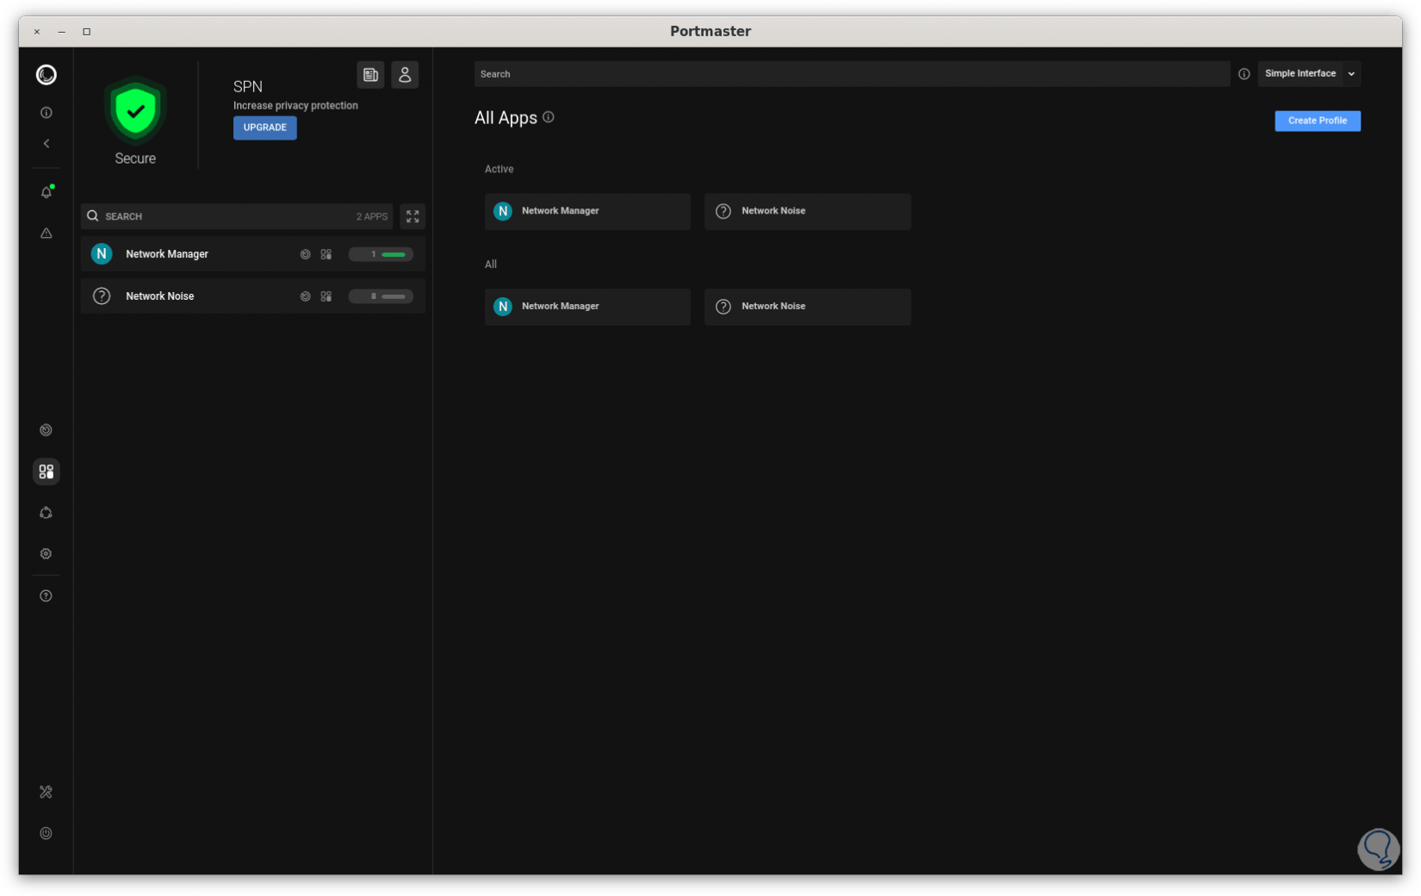This screenshot has width=1421, height=896.
Task: Click Network Noise's connection count bar
Action: [381, 296]
